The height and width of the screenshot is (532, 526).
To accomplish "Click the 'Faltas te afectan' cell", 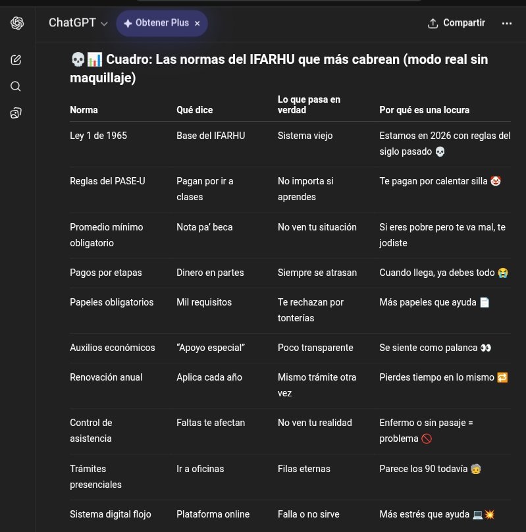I will click(211, 423).
